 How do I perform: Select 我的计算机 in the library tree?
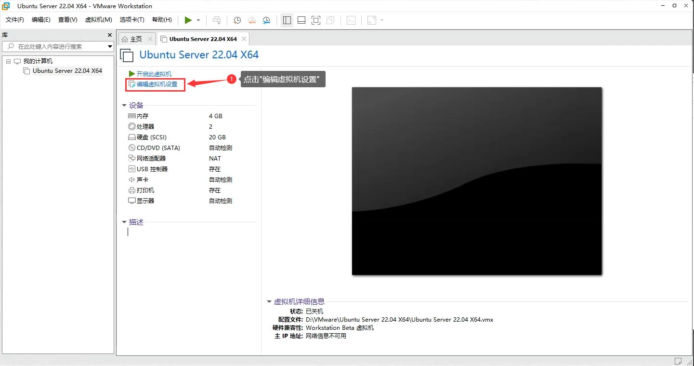pos(38,61)
